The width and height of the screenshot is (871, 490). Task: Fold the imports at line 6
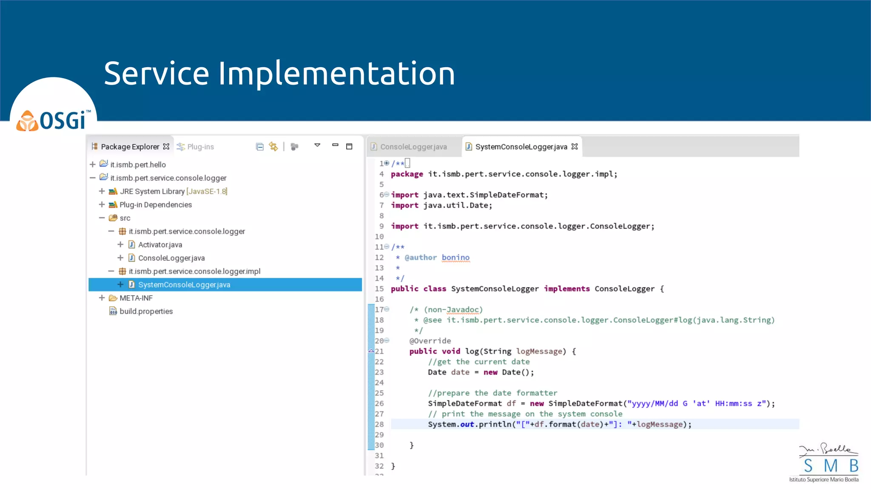click(387, 194)
